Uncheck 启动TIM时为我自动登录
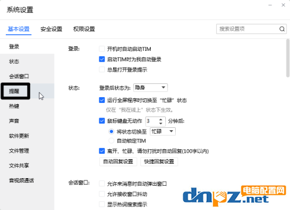290x210 pixels. coord(102,59)
